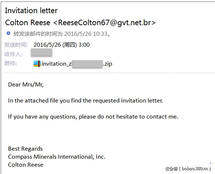Click the zip archive icon of the attachment
The height and width of the screenshot is (174, 215).
click(x=37, y=63)
